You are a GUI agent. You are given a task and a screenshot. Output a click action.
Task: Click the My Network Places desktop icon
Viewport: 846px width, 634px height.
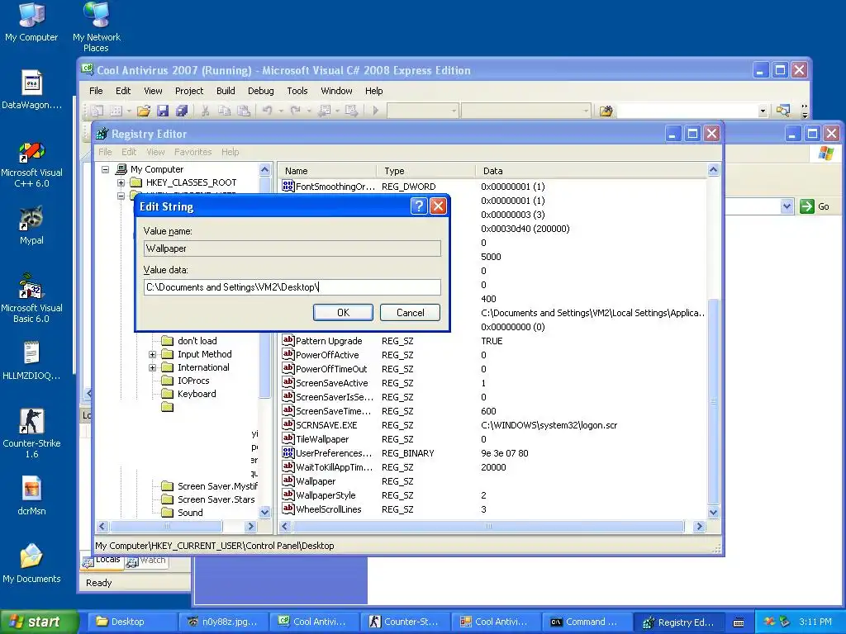click(x=97, y=26)
